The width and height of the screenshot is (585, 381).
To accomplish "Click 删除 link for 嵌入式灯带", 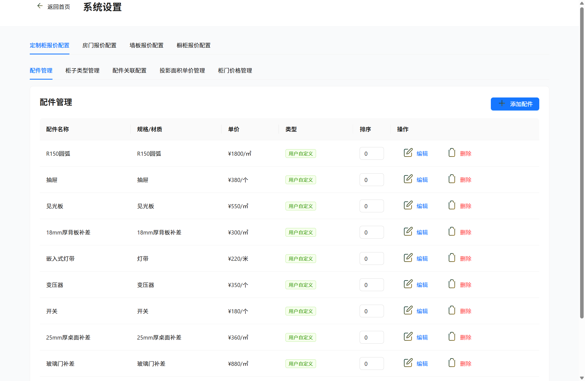I will pos(466,259).
